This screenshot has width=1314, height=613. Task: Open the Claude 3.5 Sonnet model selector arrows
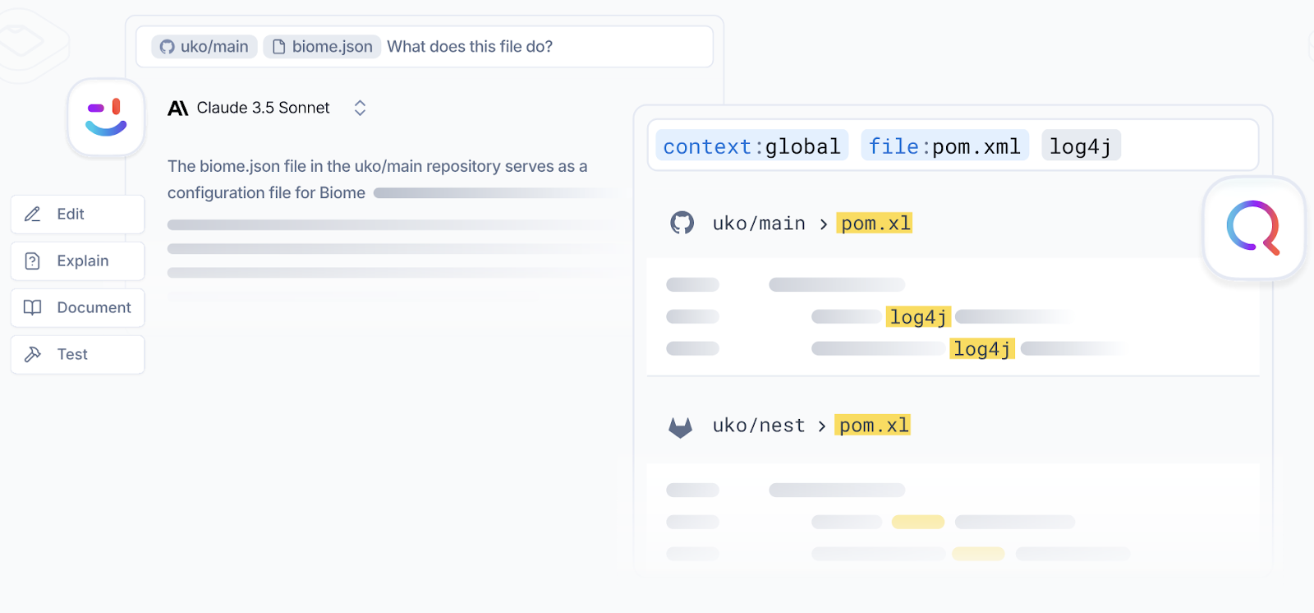[x=360, y=108]
